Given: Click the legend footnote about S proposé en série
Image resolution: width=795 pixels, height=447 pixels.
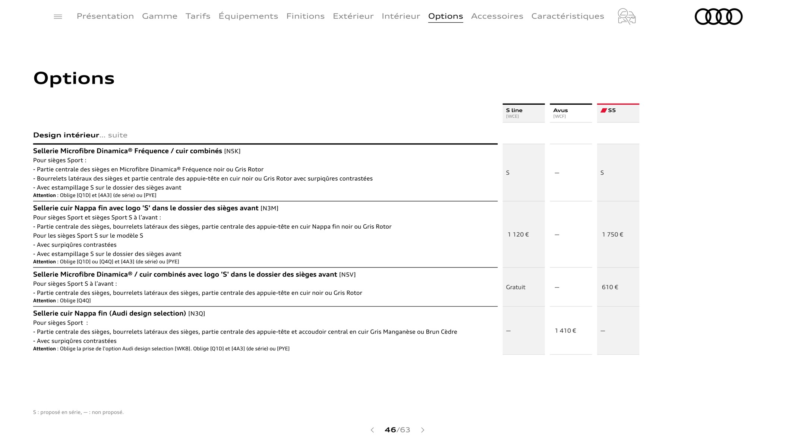Looking at the screenshot, I should tap(78, 412).
